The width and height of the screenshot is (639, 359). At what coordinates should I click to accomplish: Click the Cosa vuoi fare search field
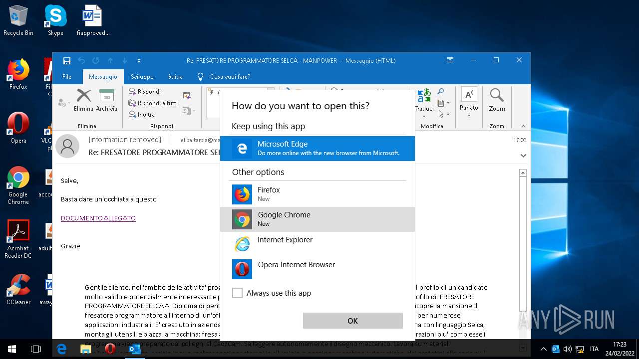tap(230, 77)
